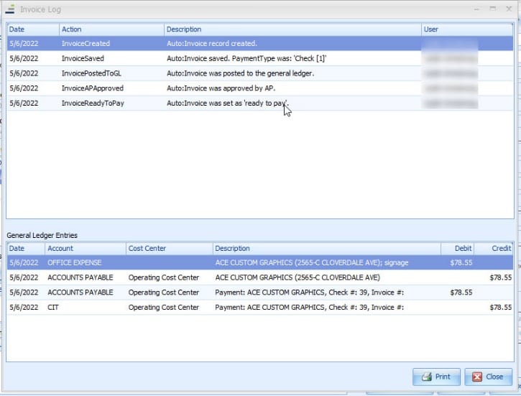Screen dimensions: 521x396
Task: Click the red X icon on Close
Action: (x=477, y=377)
